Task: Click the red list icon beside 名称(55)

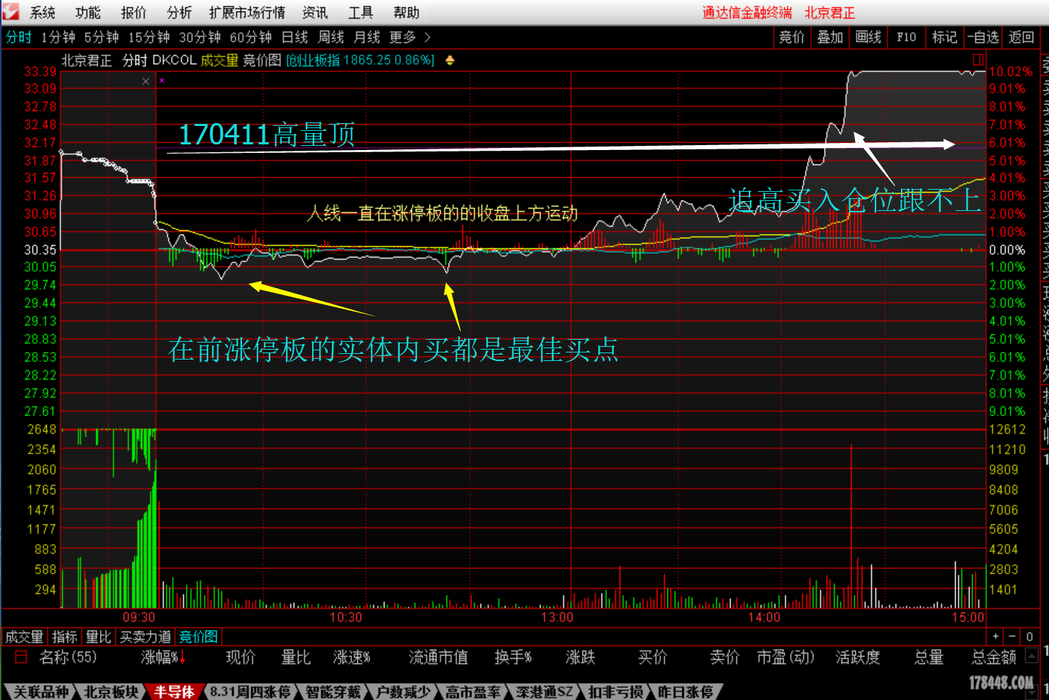Action: click(21, 658)
